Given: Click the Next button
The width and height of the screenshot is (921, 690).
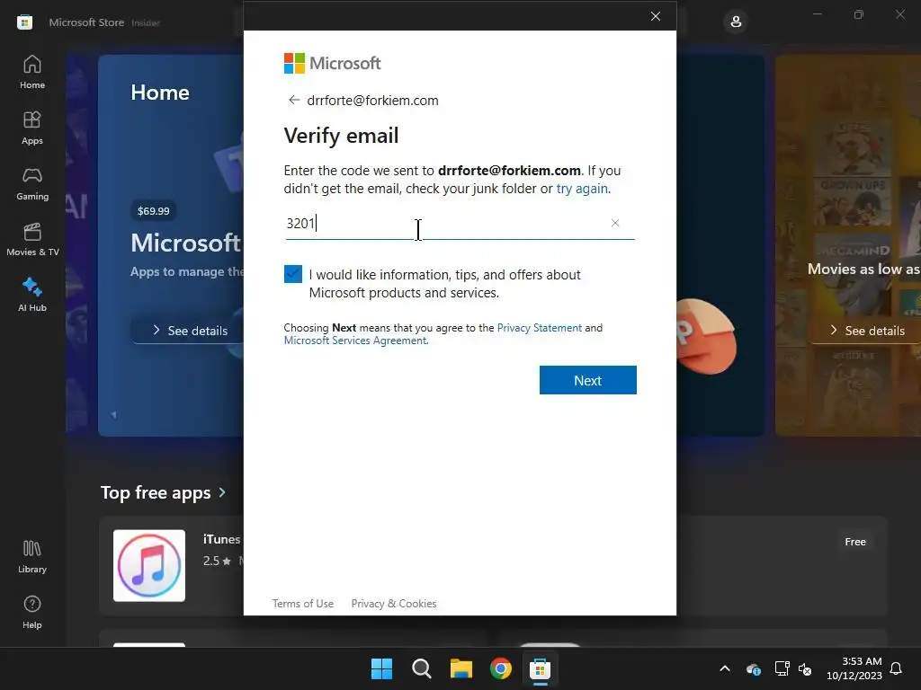Looking at the screenshot, I should point(587,380).
